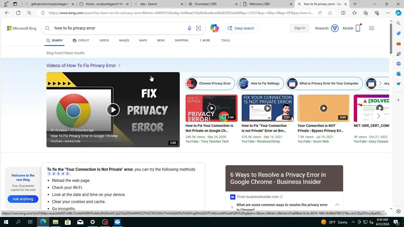Click the Sign in button
This screenshot has height=227, width=404.
299,28
